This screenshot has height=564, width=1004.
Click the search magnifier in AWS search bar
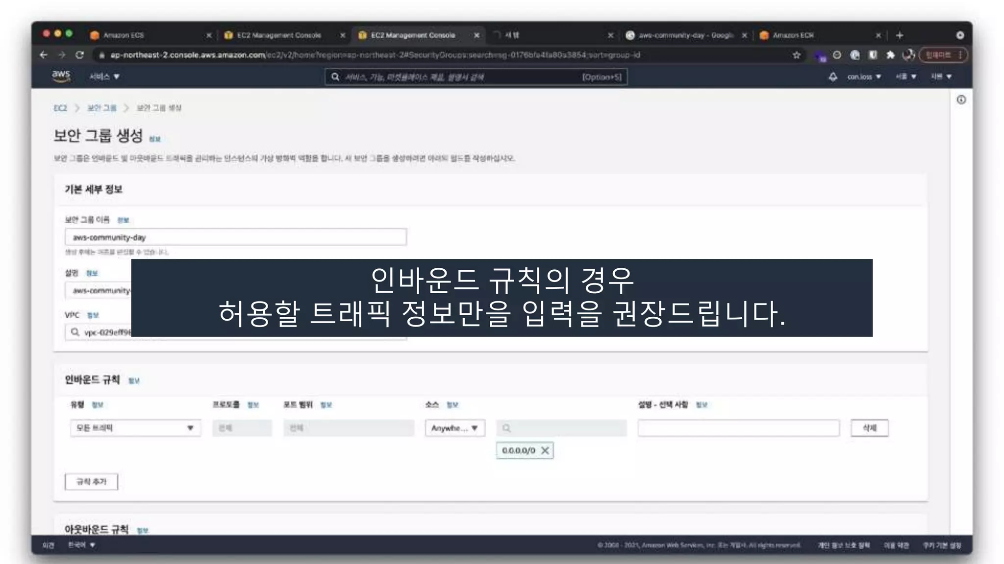point(335,77)
